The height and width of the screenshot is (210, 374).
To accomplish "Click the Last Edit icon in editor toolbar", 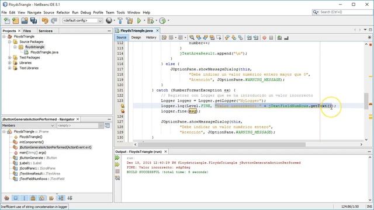I will pos(164,37).
